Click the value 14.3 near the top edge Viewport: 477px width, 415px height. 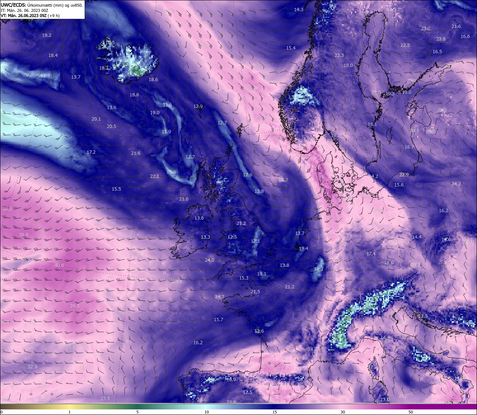click(x=298, y=10)
